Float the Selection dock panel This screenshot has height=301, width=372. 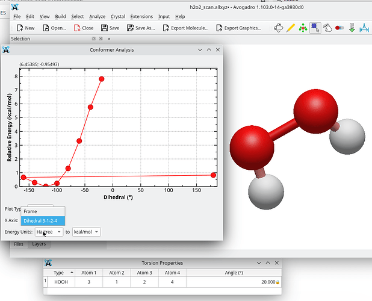(x=94, y=39)
